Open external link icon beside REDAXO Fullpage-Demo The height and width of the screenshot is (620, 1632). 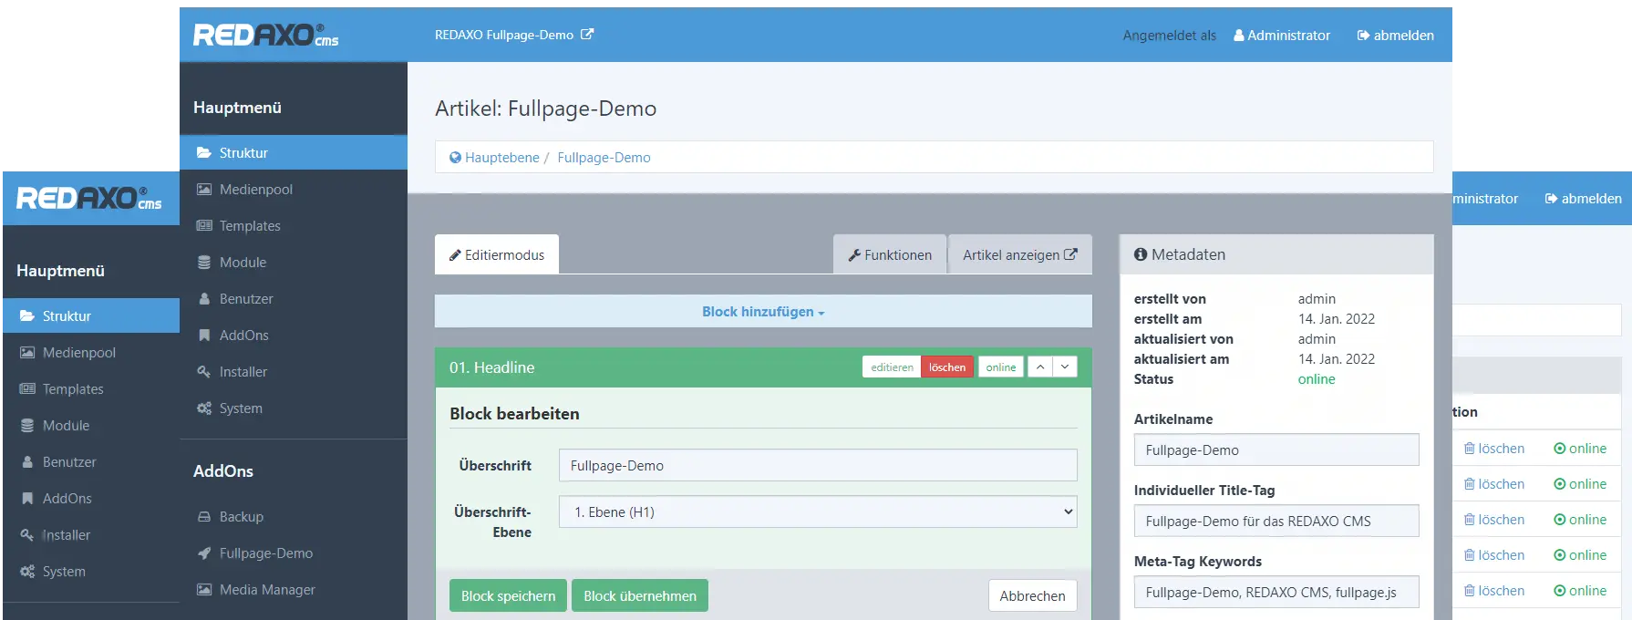click(587, 35)
